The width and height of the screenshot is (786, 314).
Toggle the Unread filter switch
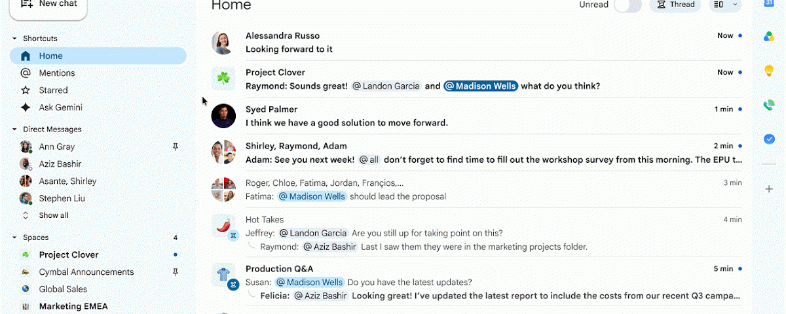[x=627, y=5]
